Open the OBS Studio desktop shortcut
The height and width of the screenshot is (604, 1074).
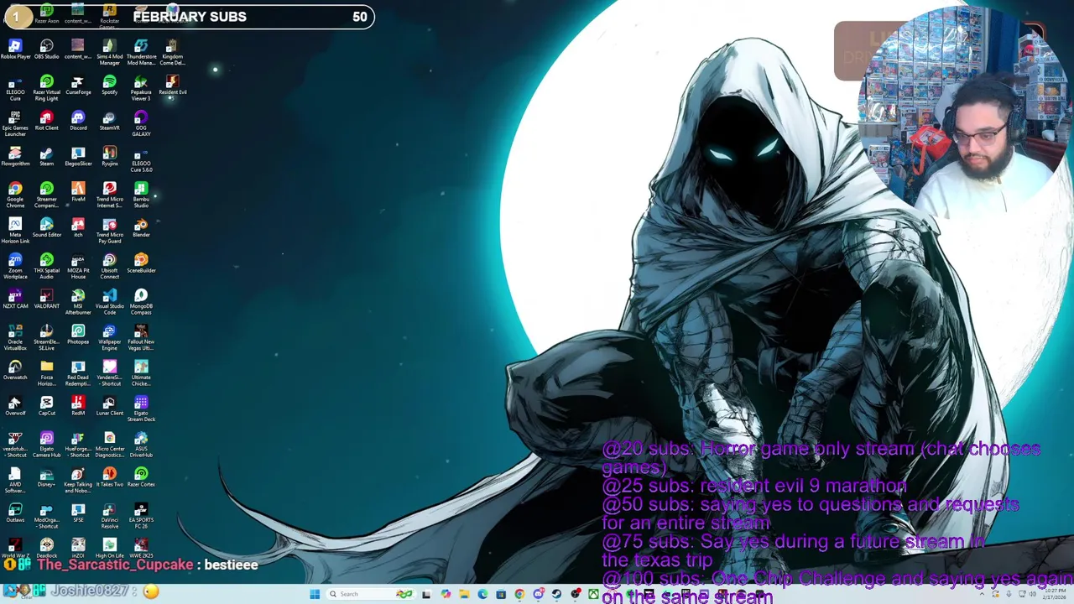46,49
